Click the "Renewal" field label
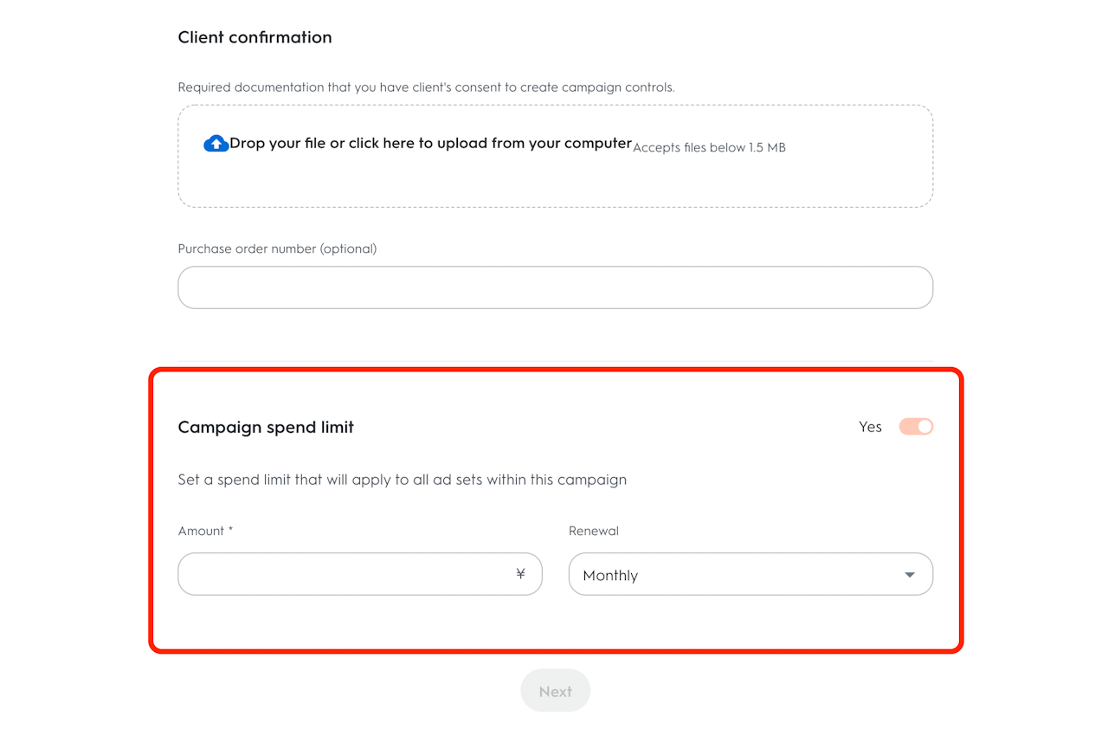The image size is (1108, 742). pyautogui.click(x=594, y=531)
